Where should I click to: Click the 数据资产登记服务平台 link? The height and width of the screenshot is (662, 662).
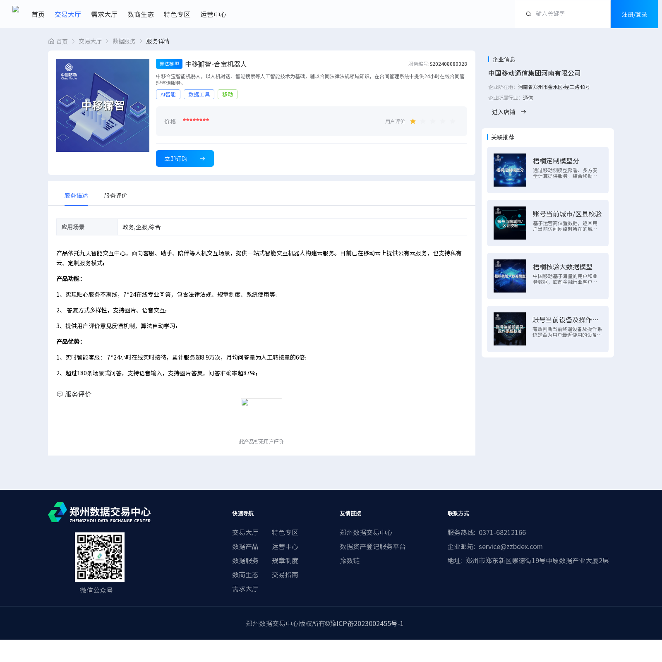[x=373, y=547]
